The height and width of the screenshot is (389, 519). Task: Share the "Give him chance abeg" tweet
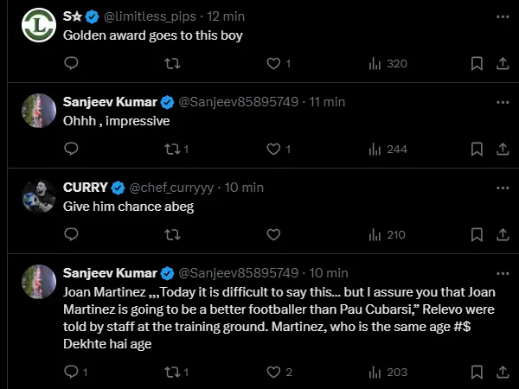[502, 234]
